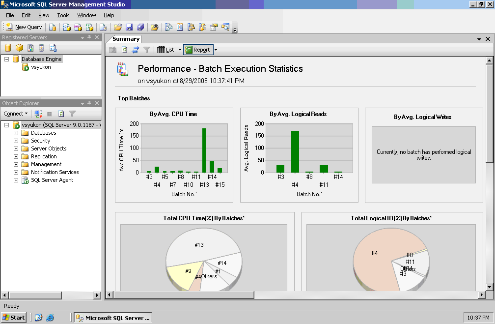This screenshot has width=495, height=324.
Task: Click the Summary pane vertical scrollbar
Action: click(x=489, y=114)
